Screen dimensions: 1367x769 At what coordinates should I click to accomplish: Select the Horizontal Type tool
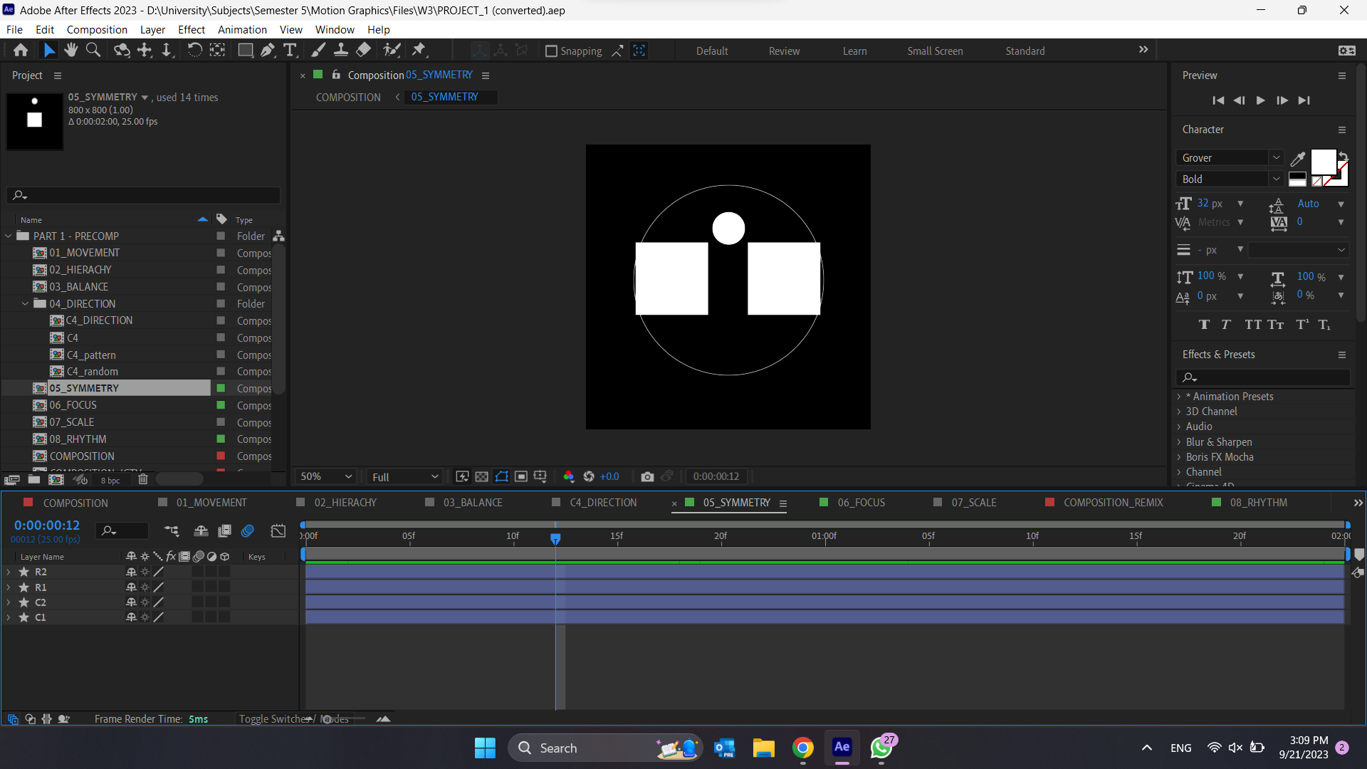click(x=290, y=50)
